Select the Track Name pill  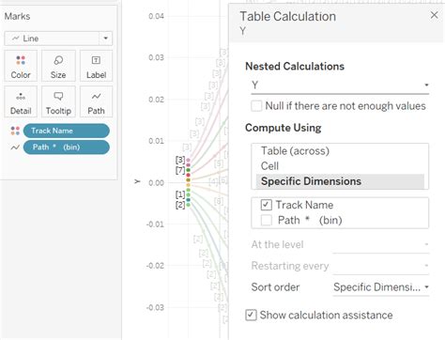click(x=67, y=131)
